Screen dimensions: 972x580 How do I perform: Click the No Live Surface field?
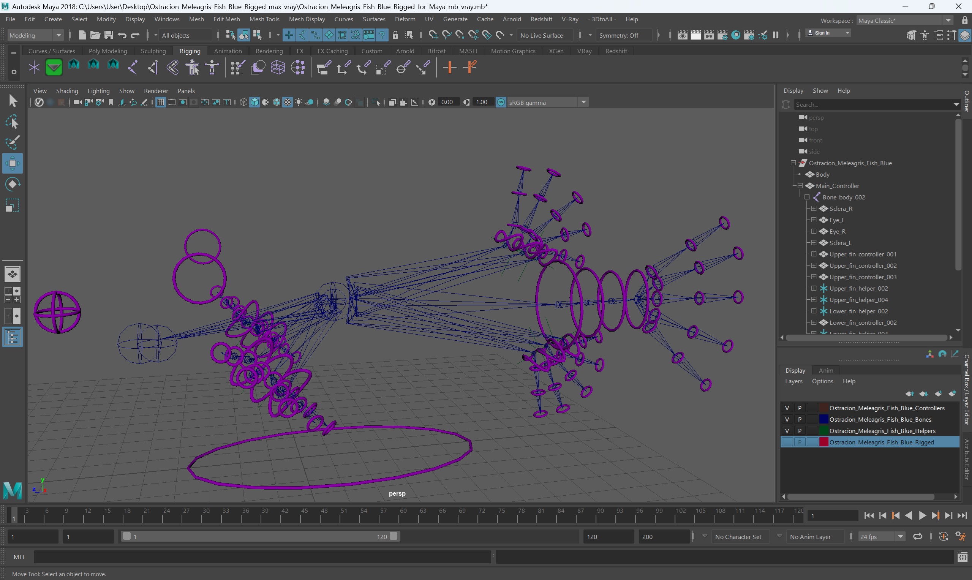(545, 35)
